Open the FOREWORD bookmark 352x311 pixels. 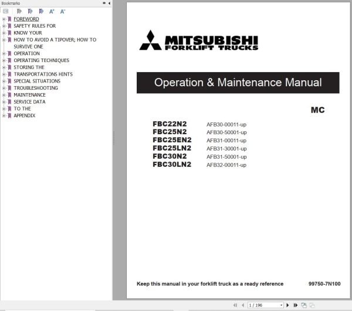26,19
